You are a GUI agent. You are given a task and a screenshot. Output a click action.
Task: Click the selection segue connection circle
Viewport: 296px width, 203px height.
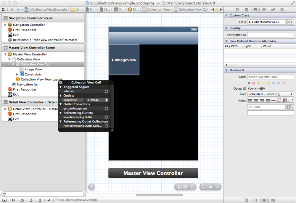point(106,91)
